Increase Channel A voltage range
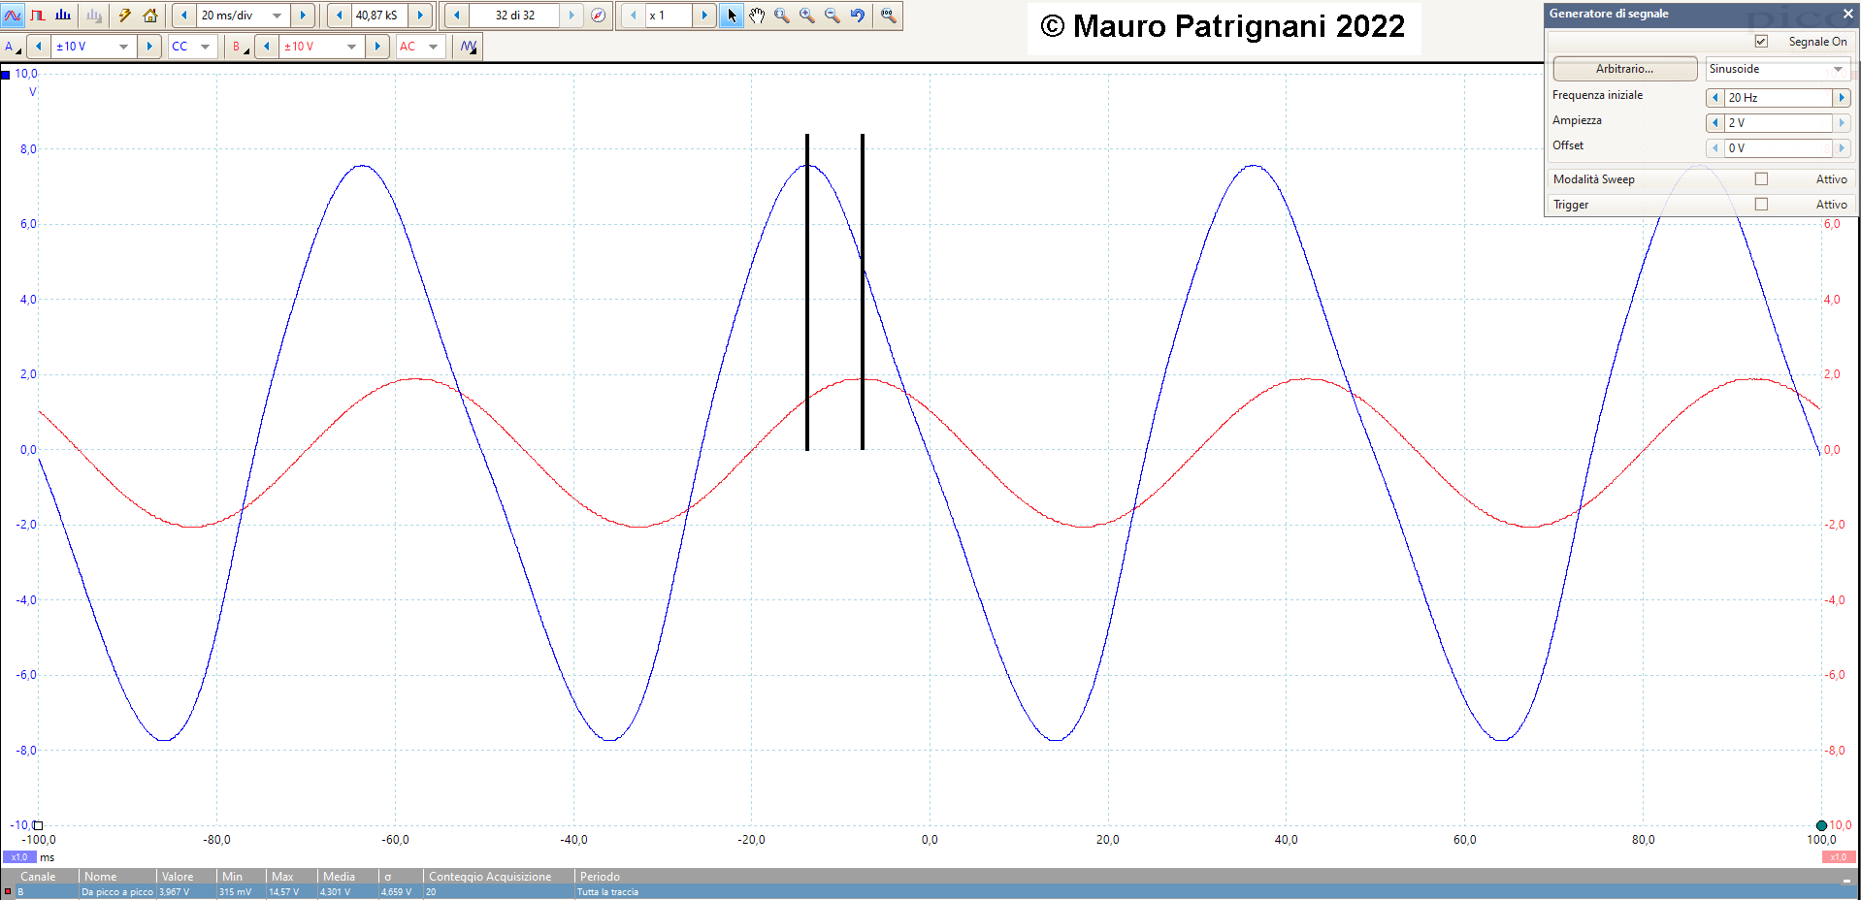The width and height of the screenshot is (1861, 900). [148, 47]
